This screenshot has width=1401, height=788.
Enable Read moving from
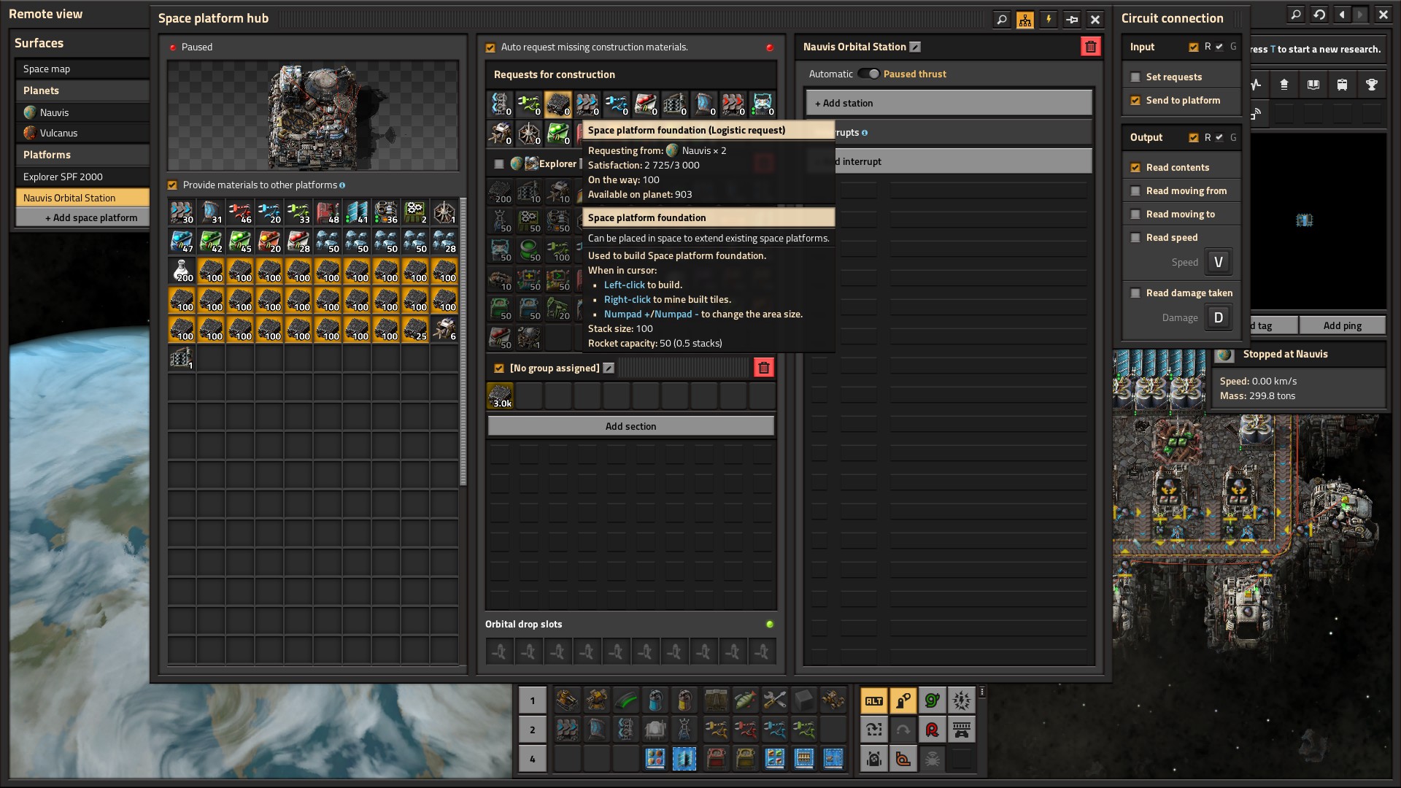click(1135, 191)
